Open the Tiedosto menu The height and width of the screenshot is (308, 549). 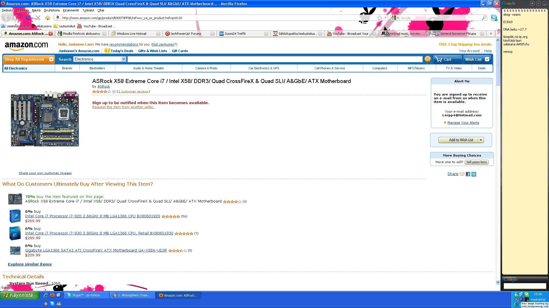coord(7,10)
